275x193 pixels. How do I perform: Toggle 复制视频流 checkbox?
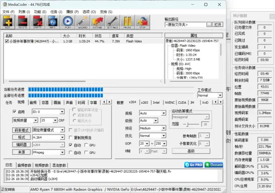pyautogui.click(x=71, y=138)
